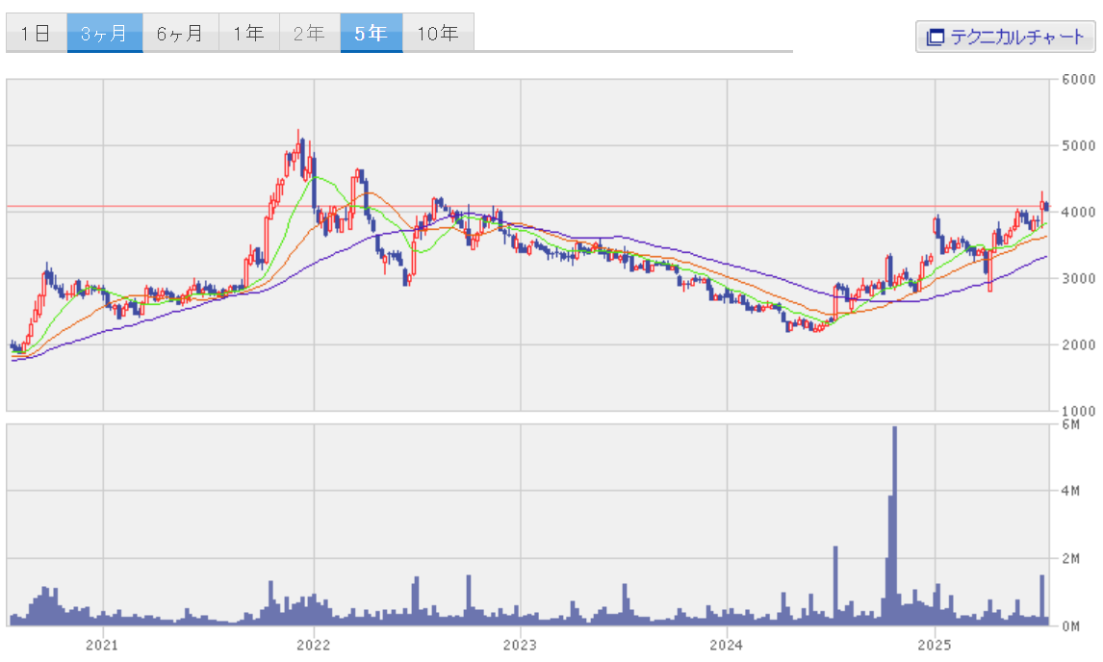The image size is (1103, 662).
Task: Show the 1年 chart period
Action: (249, 33)
